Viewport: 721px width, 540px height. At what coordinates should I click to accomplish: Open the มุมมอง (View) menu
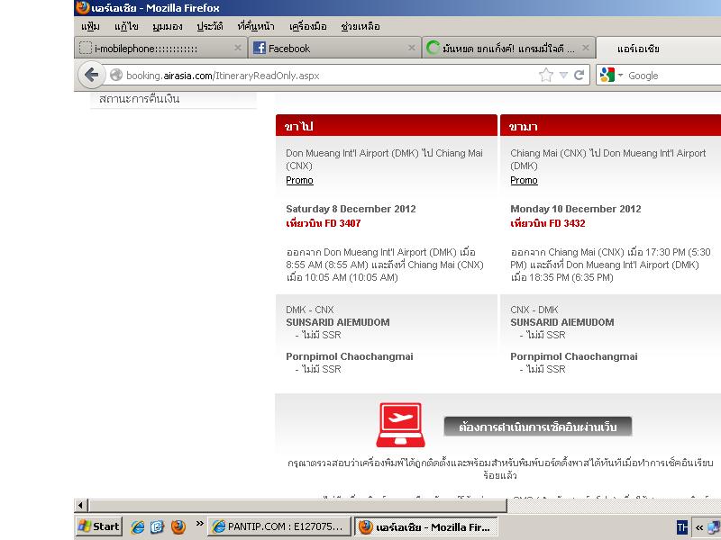point(168,27)
